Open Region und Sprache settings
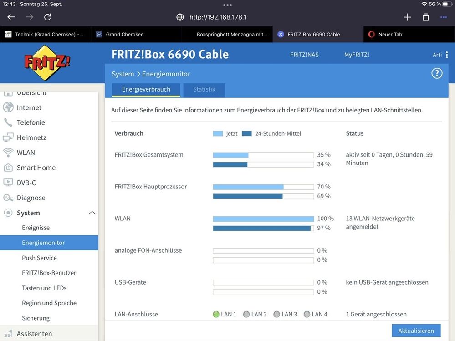The width and height of the screenshot is (455, 341). coord(49,303)
